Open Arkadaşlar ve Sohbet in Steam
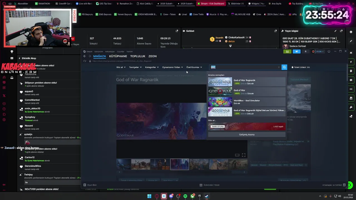Viewport: 356px width, 200px height. [x=334, y=185]
